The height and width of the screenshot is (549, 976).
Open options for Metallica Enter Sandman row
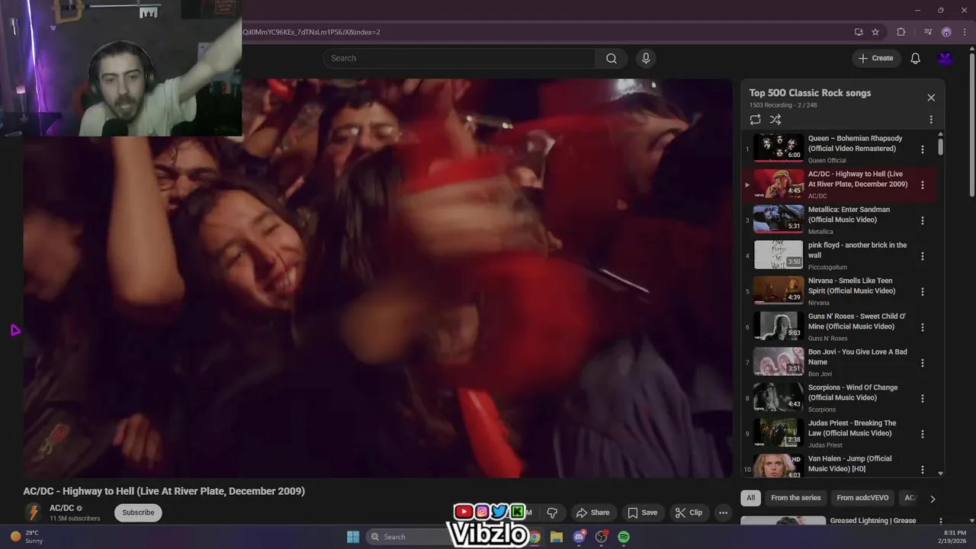coord(923,220)
